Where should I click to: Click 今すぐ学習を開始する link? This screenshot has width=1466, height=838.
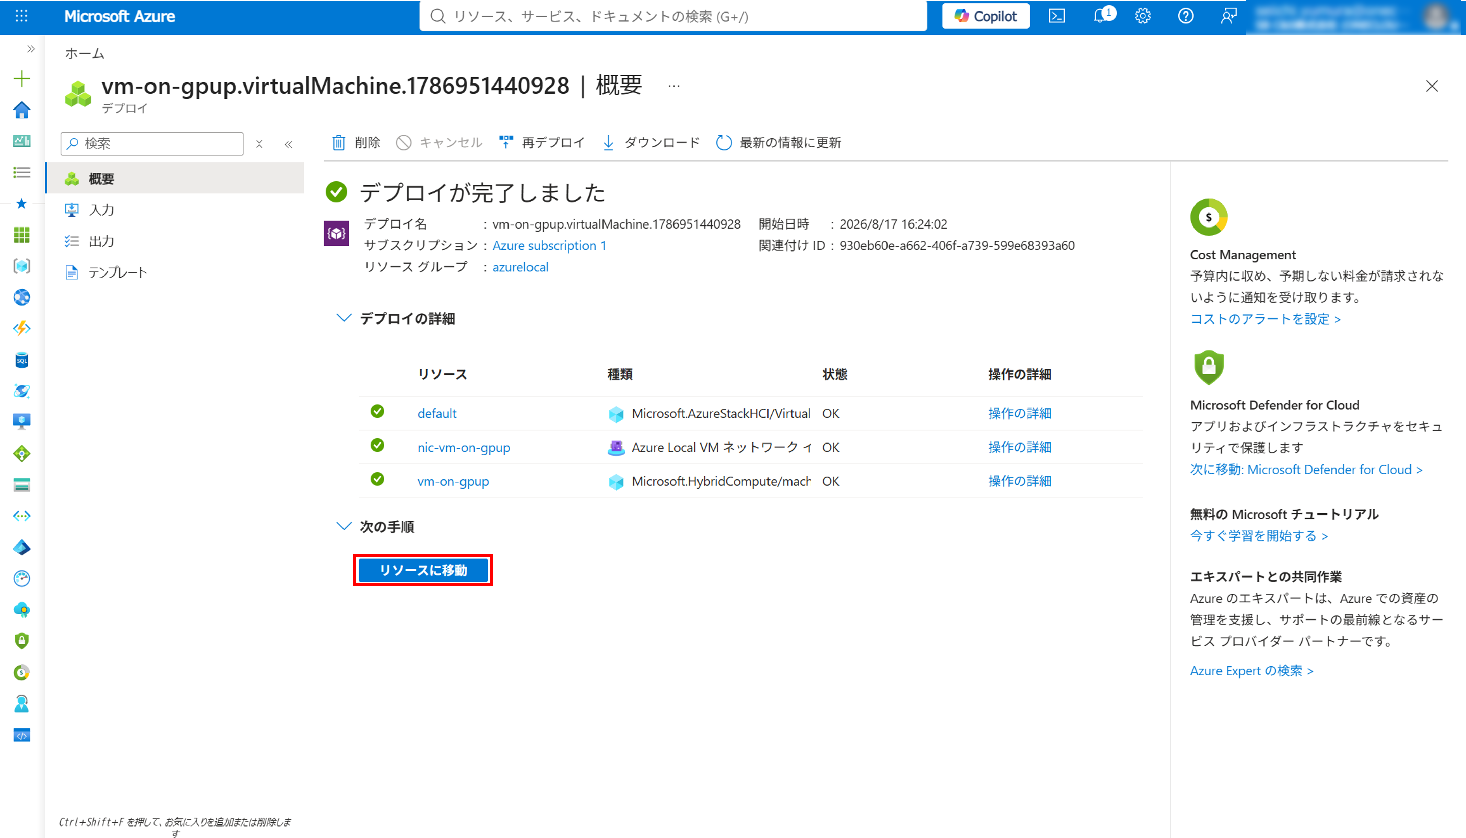(x=1259, y=536)
